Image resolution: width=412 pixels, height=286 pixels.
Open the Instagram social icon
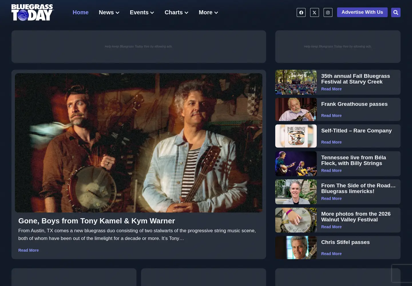[x=328, y=12]
